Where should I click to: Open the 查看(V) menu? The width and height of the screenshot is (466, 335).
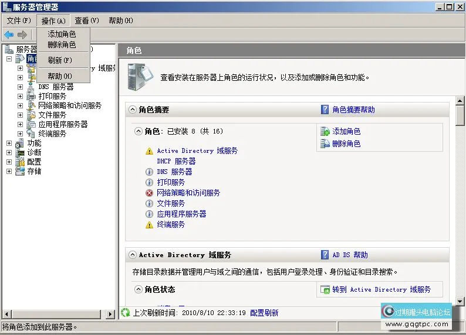pyautogui.click(x=86, y=20)
